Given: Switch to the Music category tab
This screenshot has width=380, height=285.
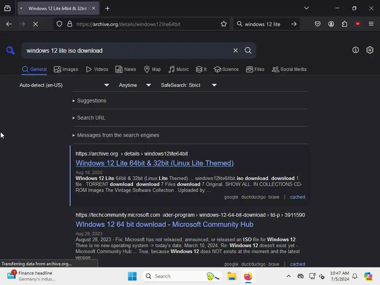Looking at the screenshot, I should [178, 69].
